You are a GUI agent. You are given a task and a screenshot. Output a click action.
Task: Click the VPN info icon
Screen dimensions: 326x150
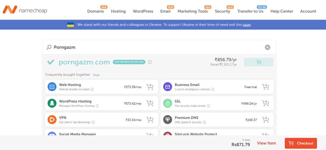click(x=93, y=122)
